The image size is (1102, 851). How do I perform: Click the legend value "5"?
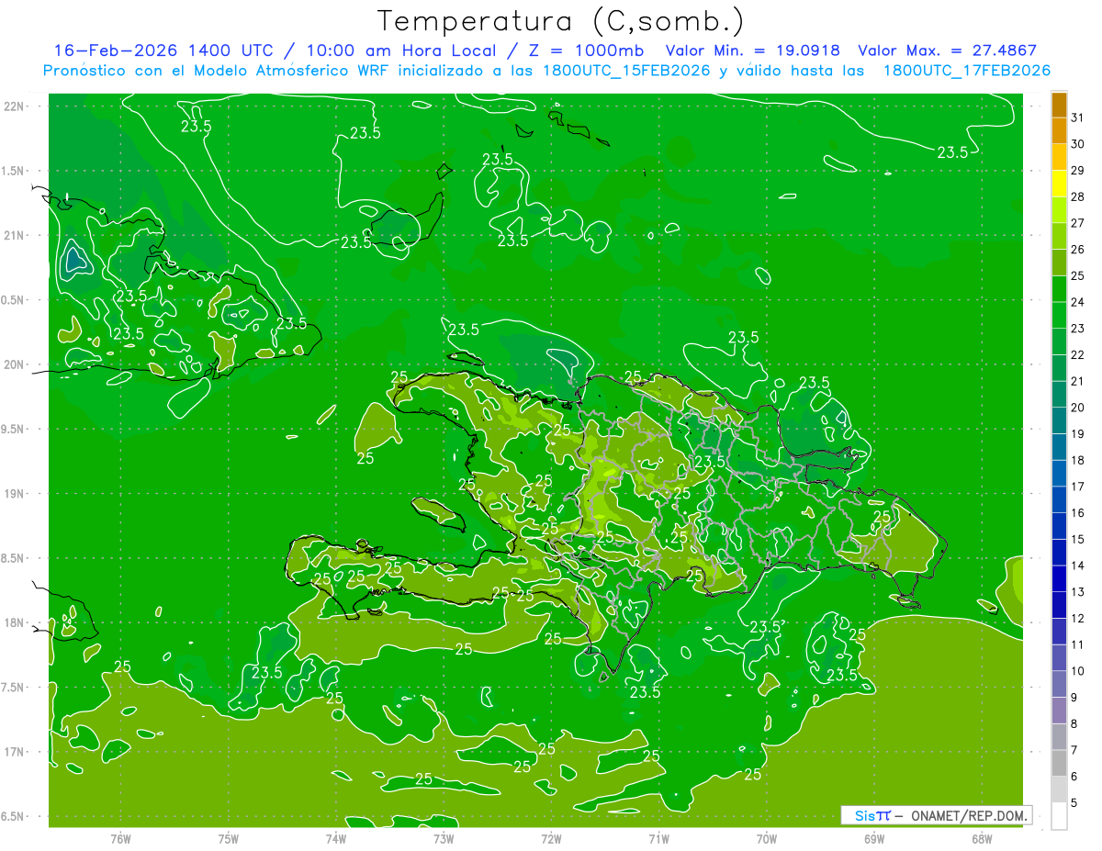point(1074,803)
